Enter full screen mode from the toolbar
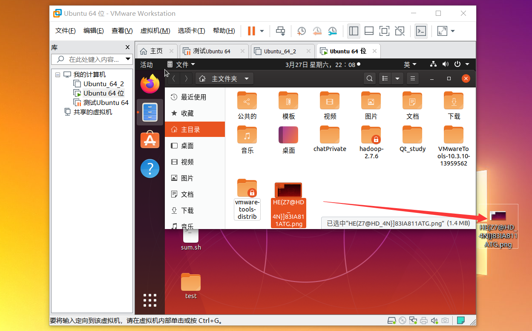Viewport: 532px width, 331px height. (384, 31)
